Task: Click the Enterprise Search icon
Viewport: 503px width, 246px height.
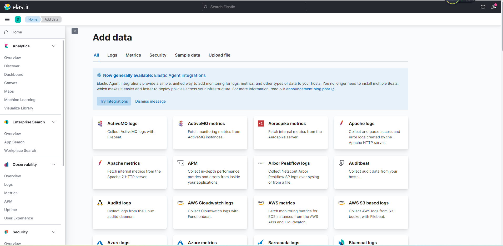Action: pos(6,122)
